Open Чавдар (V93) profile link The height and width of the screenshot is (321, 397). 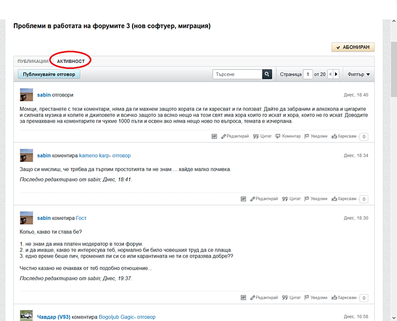[x=54, y=317]
